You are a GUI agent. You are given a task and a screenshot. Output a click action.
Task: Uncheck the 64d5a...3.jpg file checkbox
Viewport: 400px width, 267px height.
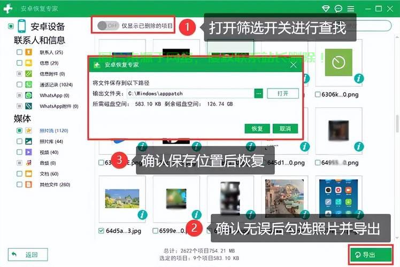tap(101, 231)
